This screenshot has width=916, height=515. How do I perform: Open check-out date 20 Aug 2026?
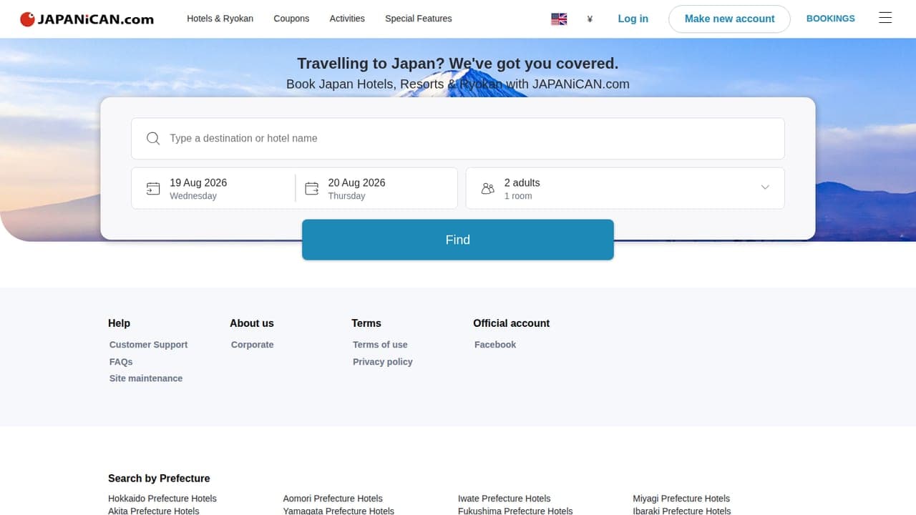click(x=376, y=189)
